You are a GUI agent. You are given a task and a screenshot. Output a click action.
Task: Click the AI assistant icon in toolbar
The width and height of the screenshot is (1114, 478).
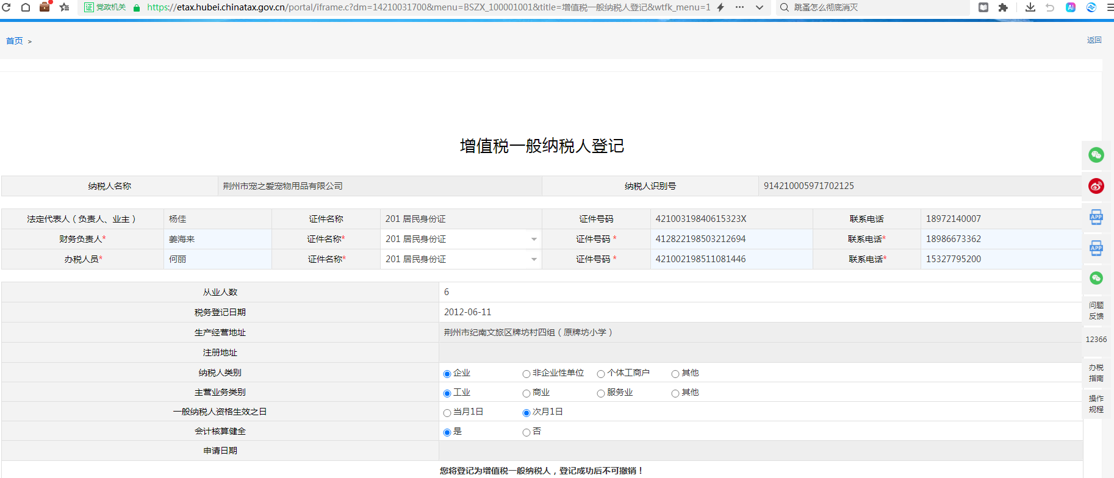(1071, 7)
